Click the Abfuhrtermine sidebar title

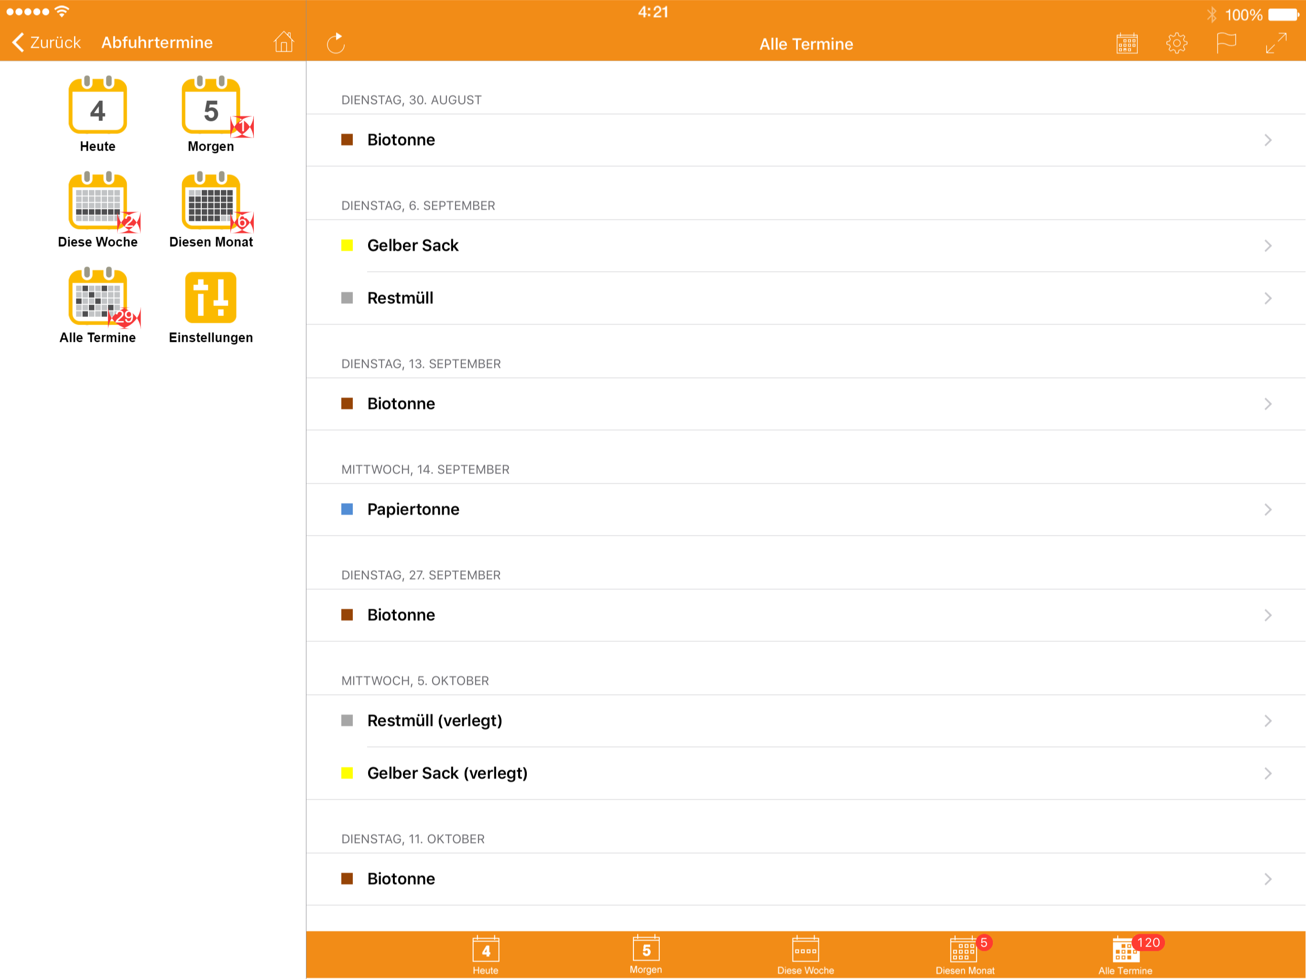157,43
